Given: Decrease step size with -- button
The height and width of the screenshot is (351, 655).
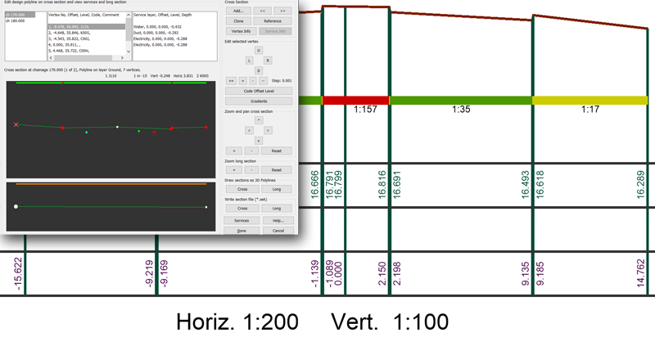Looking at the screenshot, I should coord(262,81).
